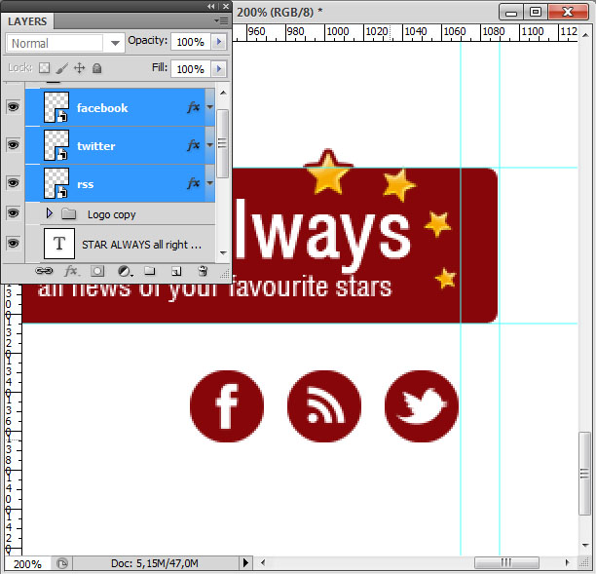Select the STAR ALWAYS text layer

click(120, 244)
